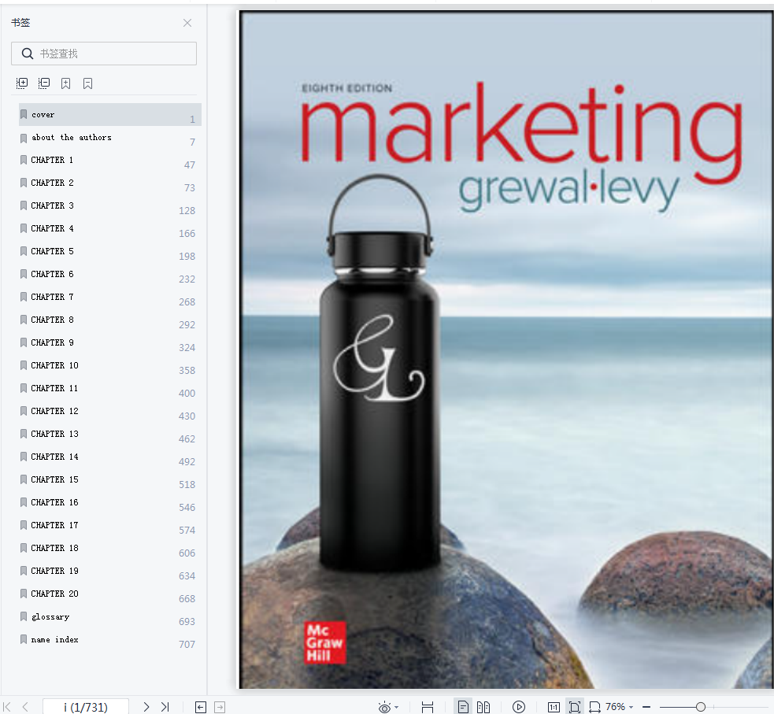Expand all bookmarks icon
774x714 pixels.
(22, 83)
